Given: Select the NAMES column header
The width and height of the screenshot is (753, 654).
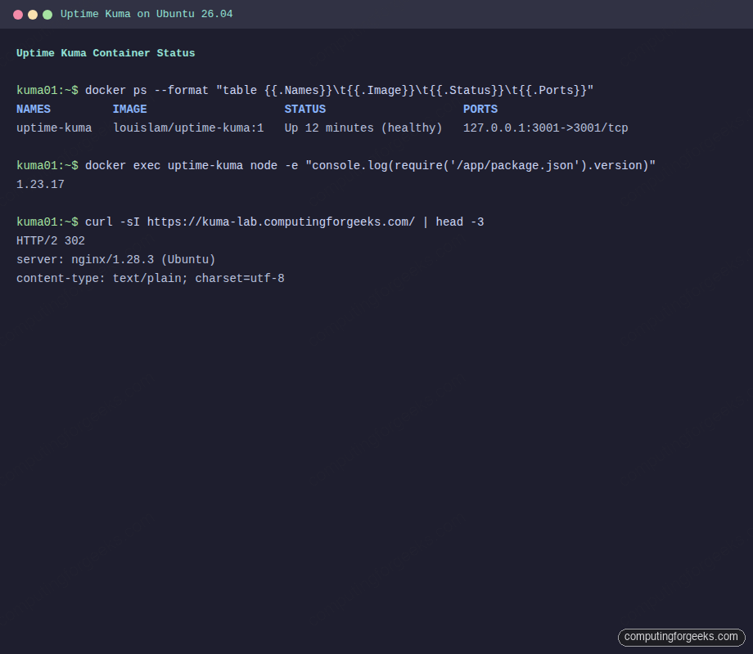Looking at the screenshot, I should pyautogui.click(x=33, y=109).
